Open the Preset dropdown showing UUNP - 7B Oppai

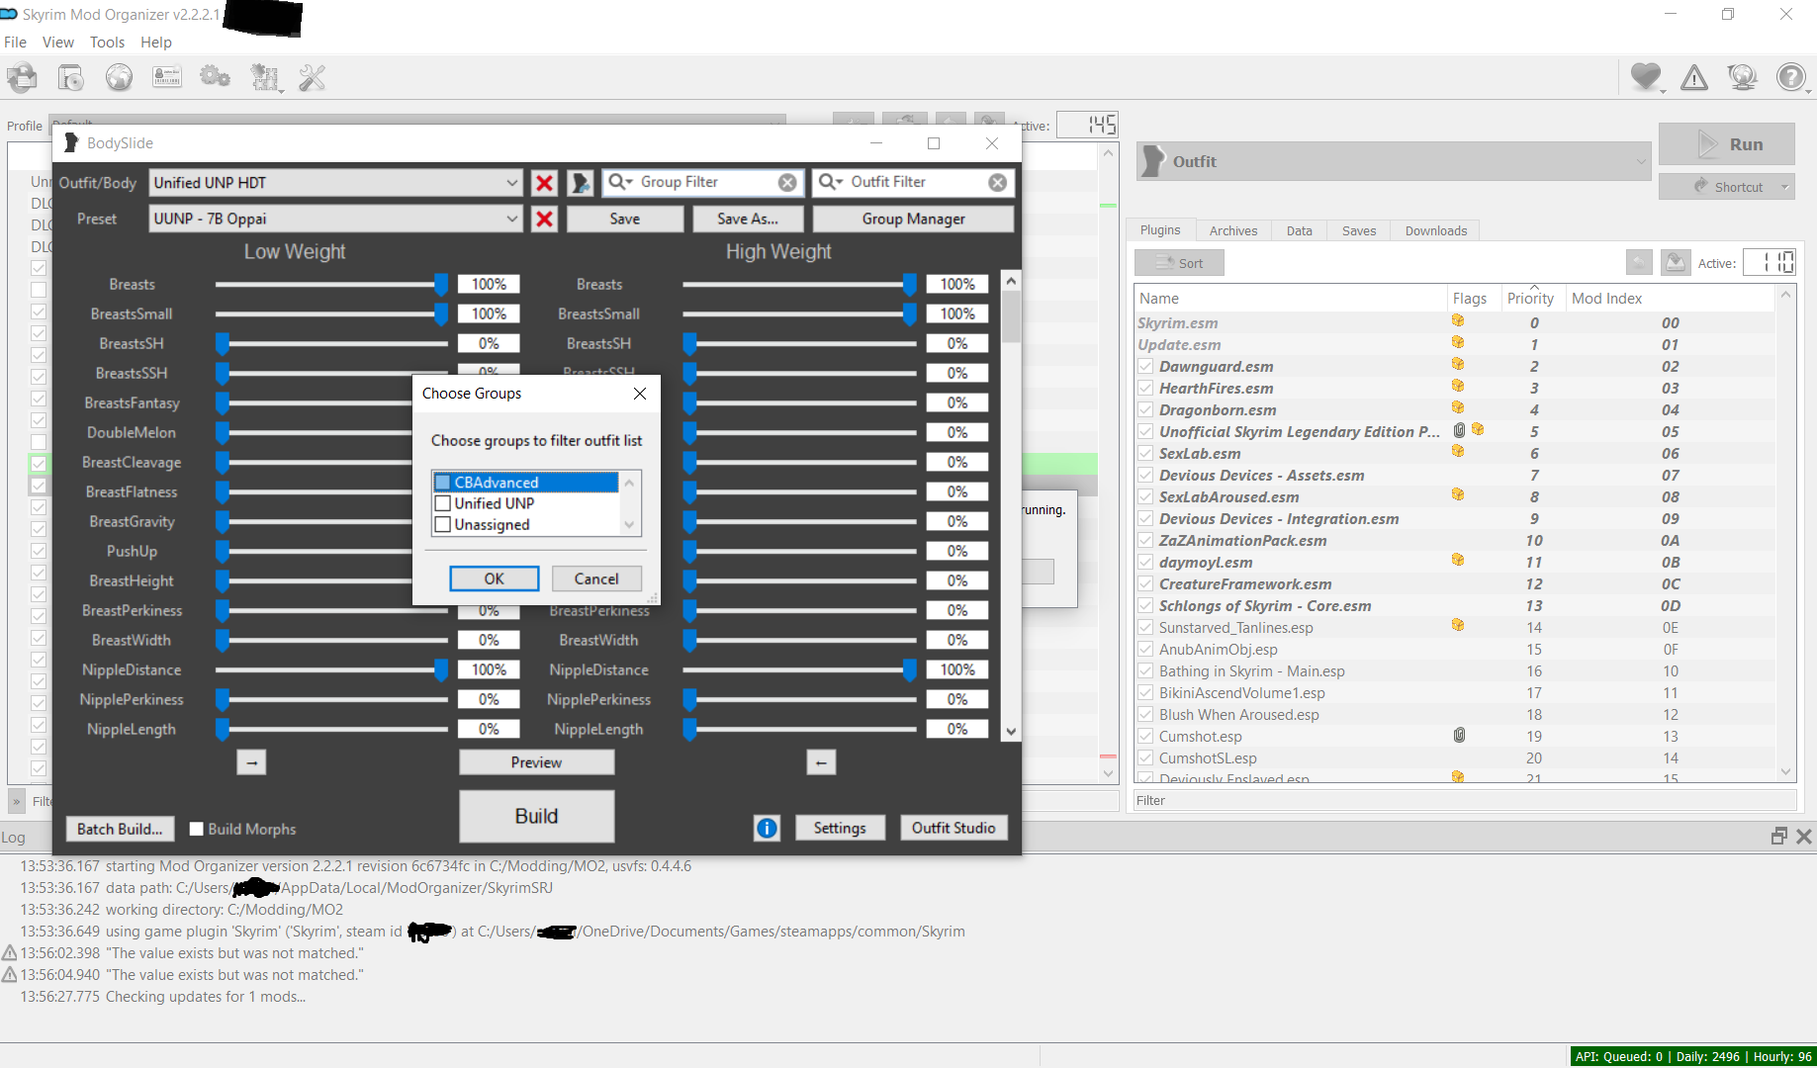tap(335, 219)
